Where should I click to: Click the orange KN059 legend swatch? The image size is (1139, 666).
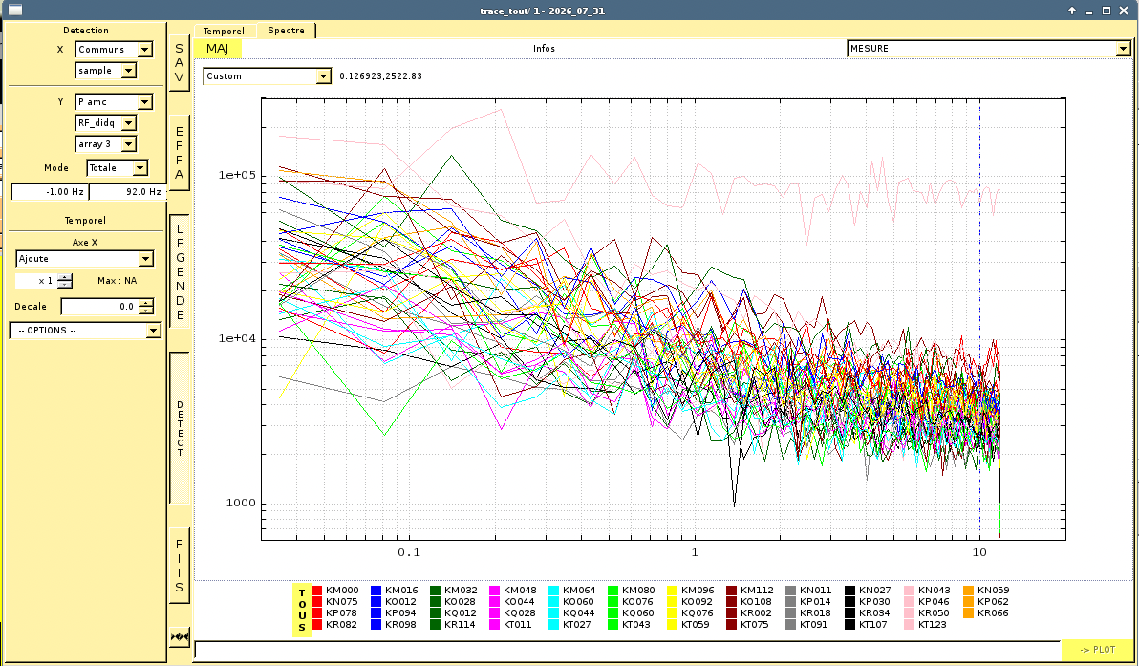coord(969,591)
